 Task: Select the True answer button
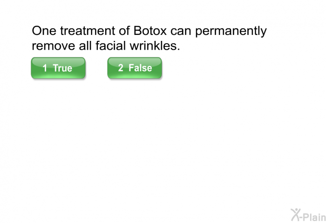pos(58,68)
